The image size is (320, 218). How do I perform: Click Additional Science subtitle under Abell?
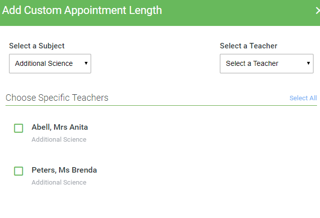point(59,140)
